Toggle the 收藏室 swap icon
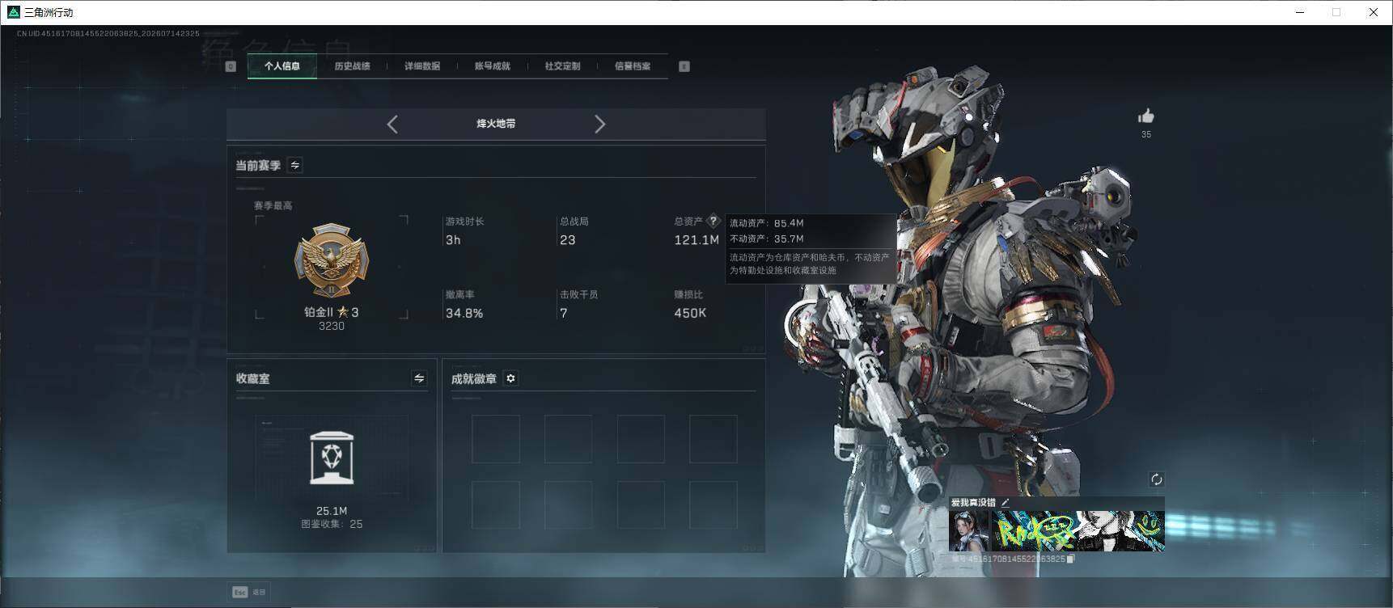The width and height of the screenshot is (1393, 608). [x=419, y=378]
